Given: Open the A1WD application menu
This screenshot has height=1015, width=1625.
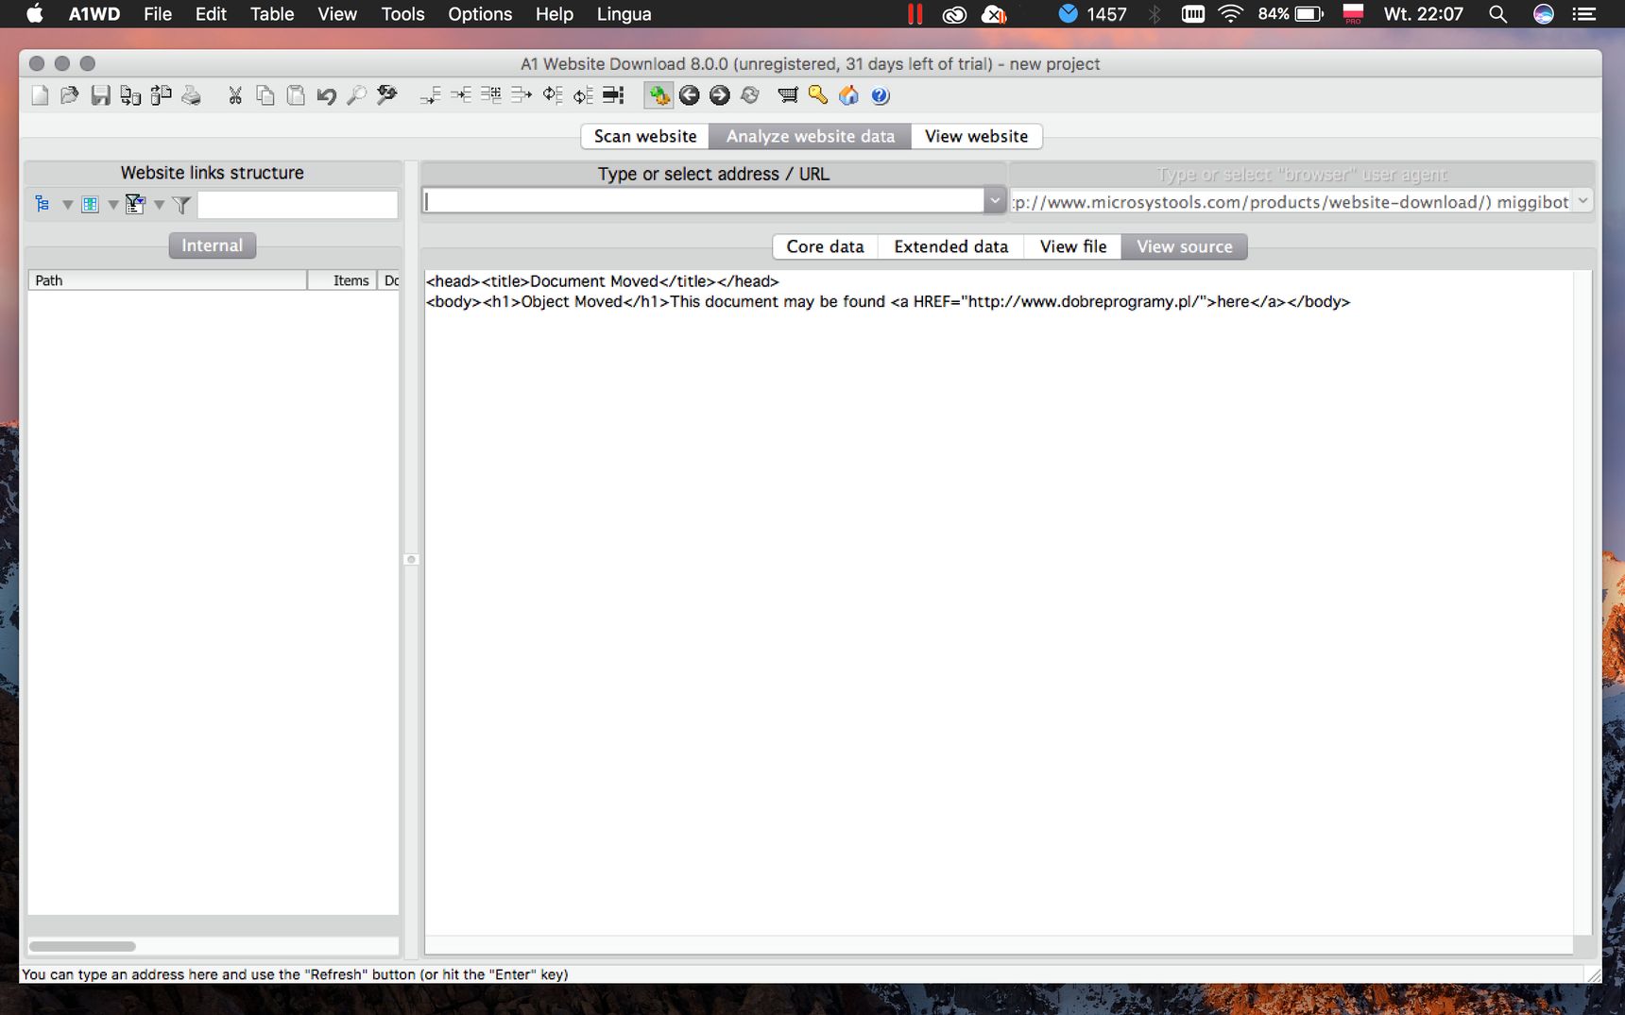Looking at the screenshot, I should 94,14.
